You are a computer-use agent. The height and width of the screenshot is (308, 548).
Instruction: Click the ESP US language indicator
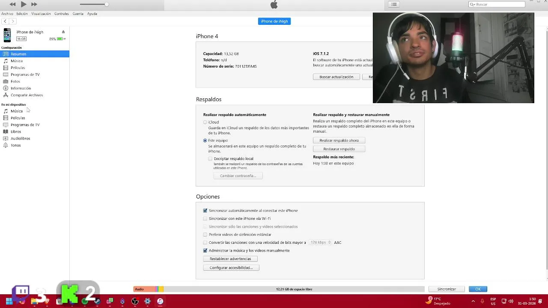click(x=493, y=301)
